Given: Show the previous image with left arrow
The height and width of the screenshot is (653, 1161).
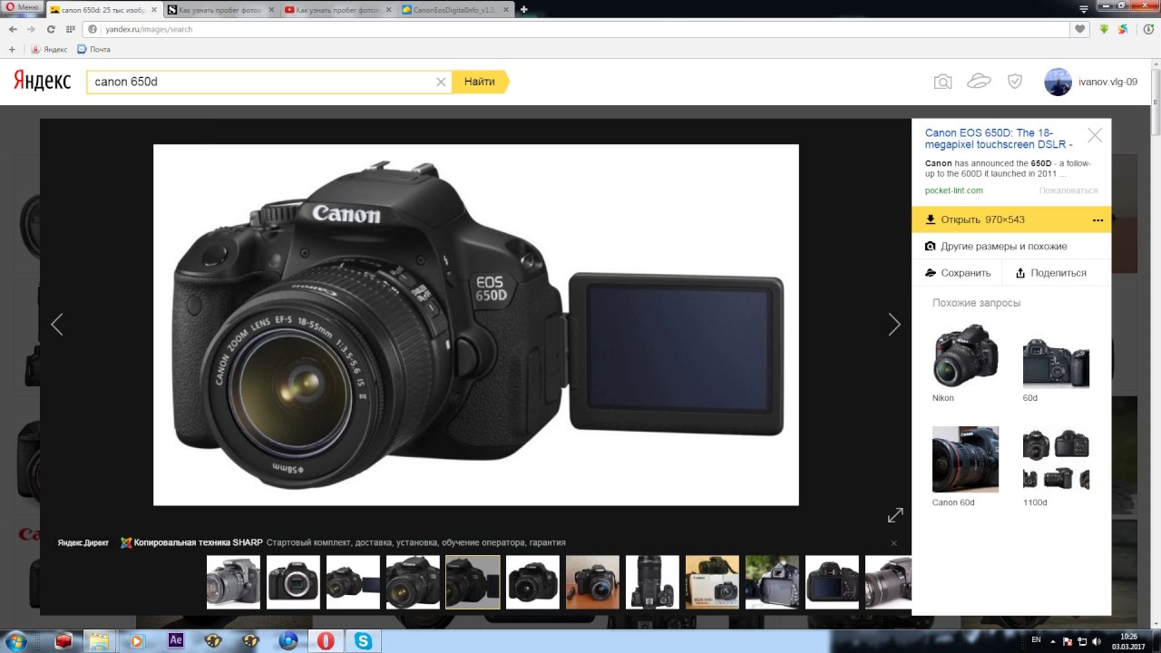Looking at the screenshot, I should 57,324.
